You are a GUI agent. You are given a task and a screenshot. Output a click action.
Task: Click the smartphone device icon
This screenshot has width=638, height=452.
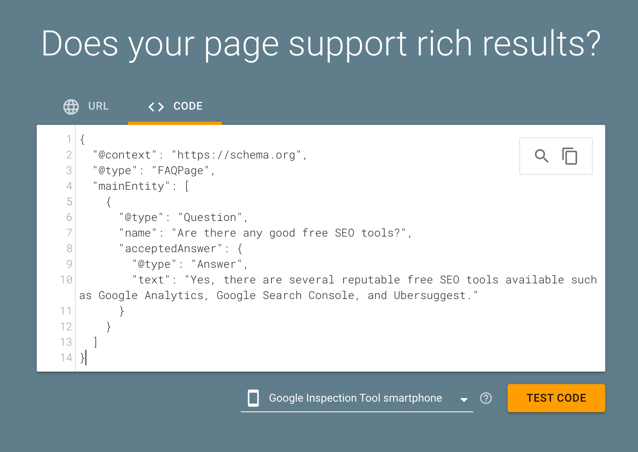tap(253, 398)
